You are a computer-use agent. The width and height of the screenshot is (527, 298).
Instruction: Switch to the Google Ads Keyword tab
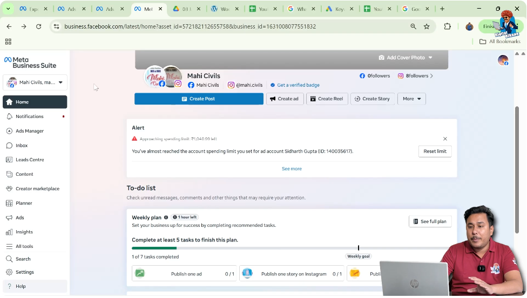click(339, 9)
